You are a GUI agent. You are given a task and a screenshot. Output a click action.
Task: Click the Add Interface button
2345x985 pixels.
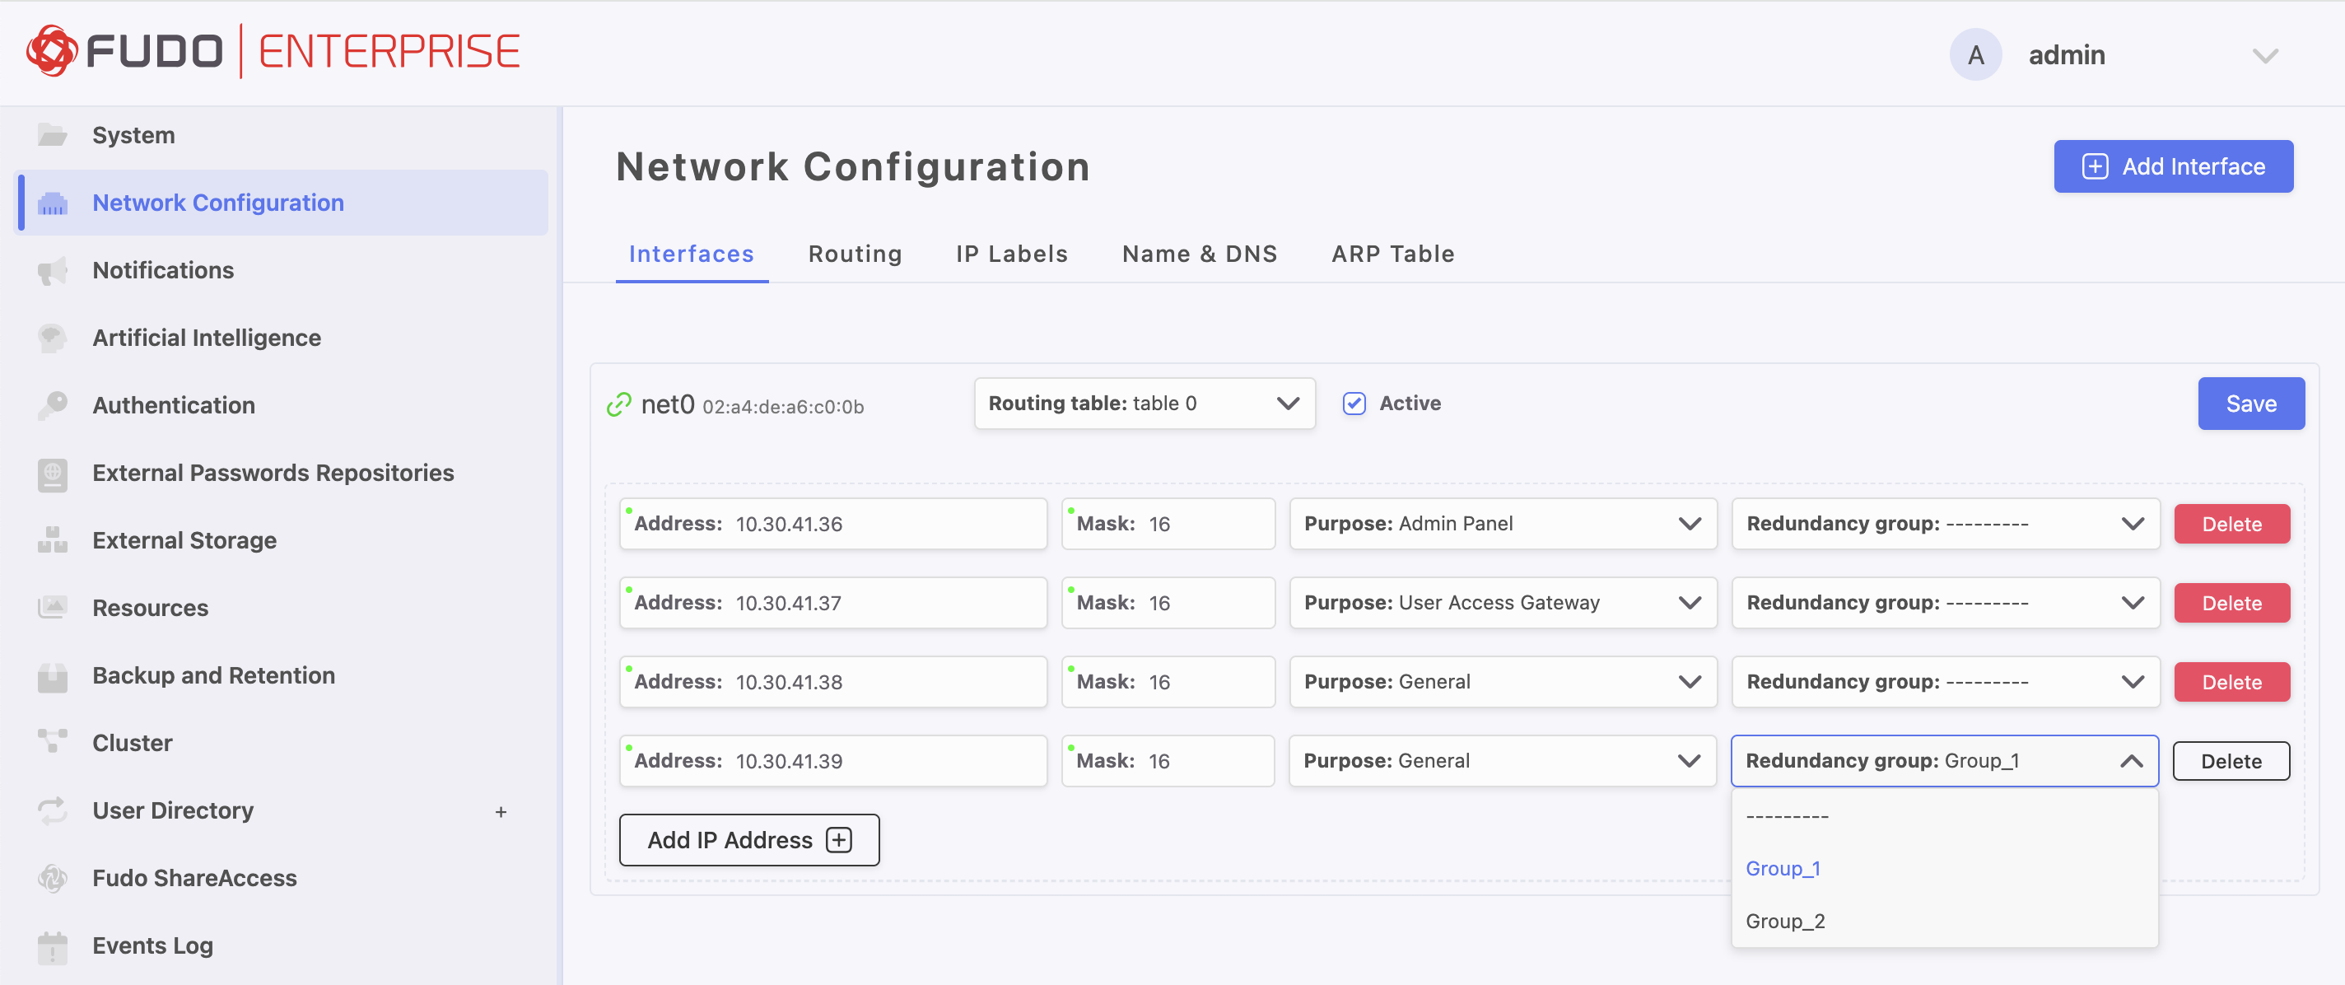[x=2173, y=166]
